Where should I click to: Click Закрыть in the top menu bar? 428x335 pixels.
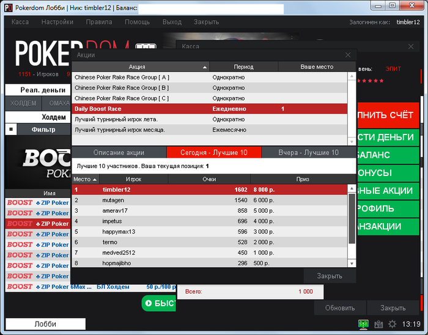pyautogui.click(x=206, y=22)
